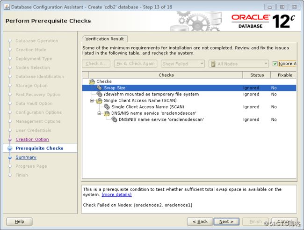This screenshot has width=304, height=230.
Task: Maximize the Database Configuration Assistant window
Action: pos(282,7)
